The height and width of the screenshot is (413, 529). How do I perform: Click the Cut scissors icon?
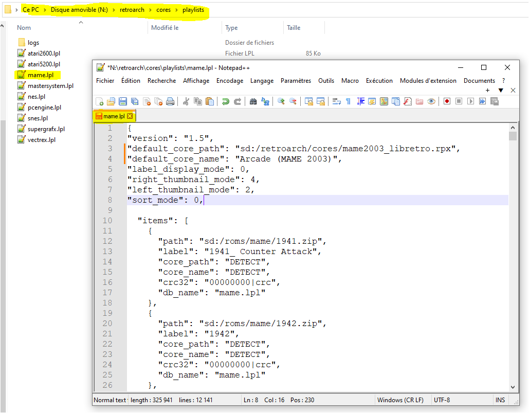(186, 101)
